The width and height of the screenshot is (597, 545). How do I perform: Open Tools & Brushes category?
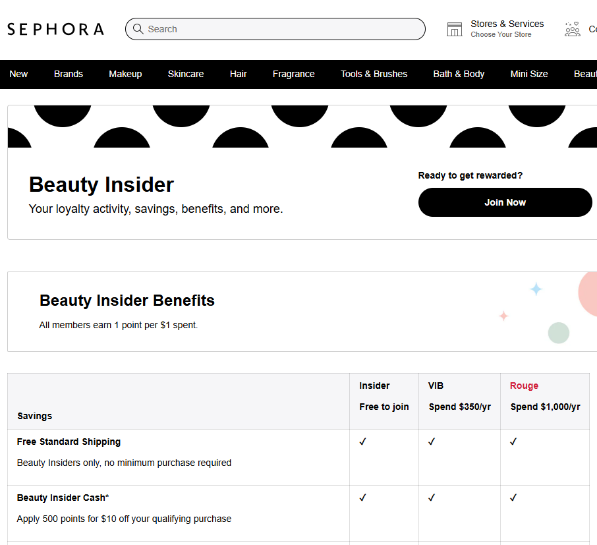(x=374, y=74)
